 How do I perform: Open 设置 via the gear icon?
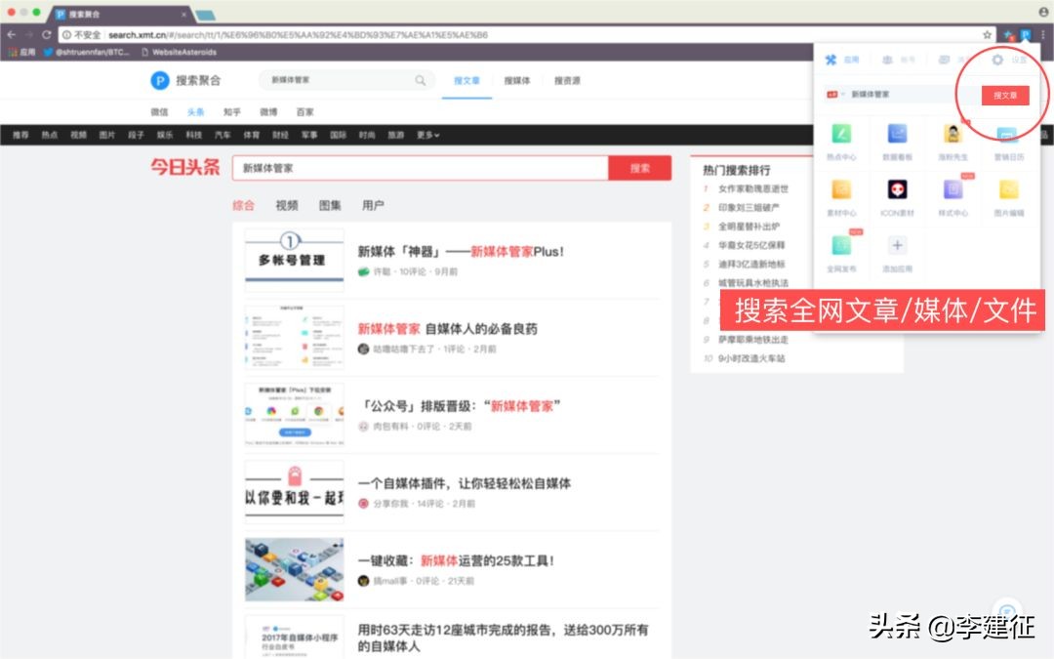pyautogui.click(x=997, y=60)
